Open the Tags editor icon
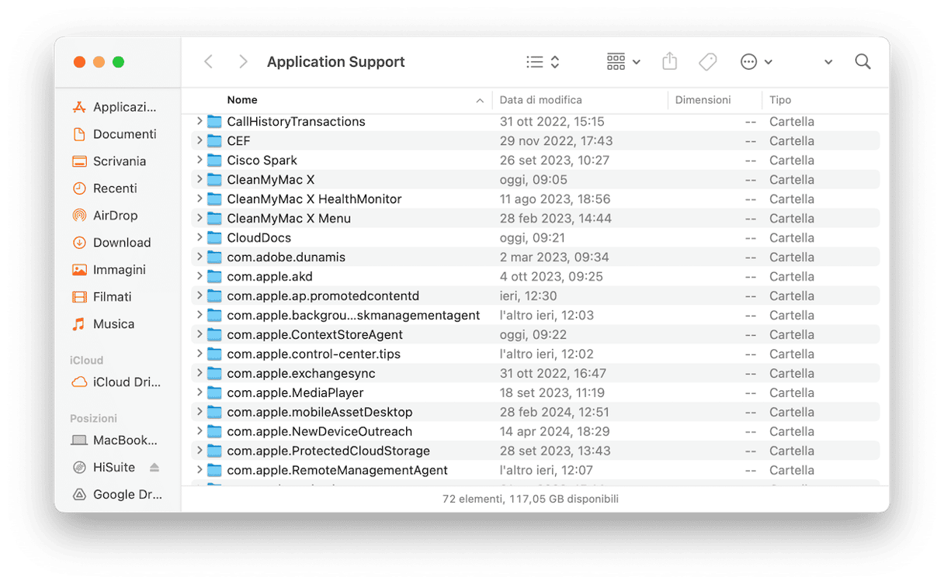944x584 pixels. [707, 62]
